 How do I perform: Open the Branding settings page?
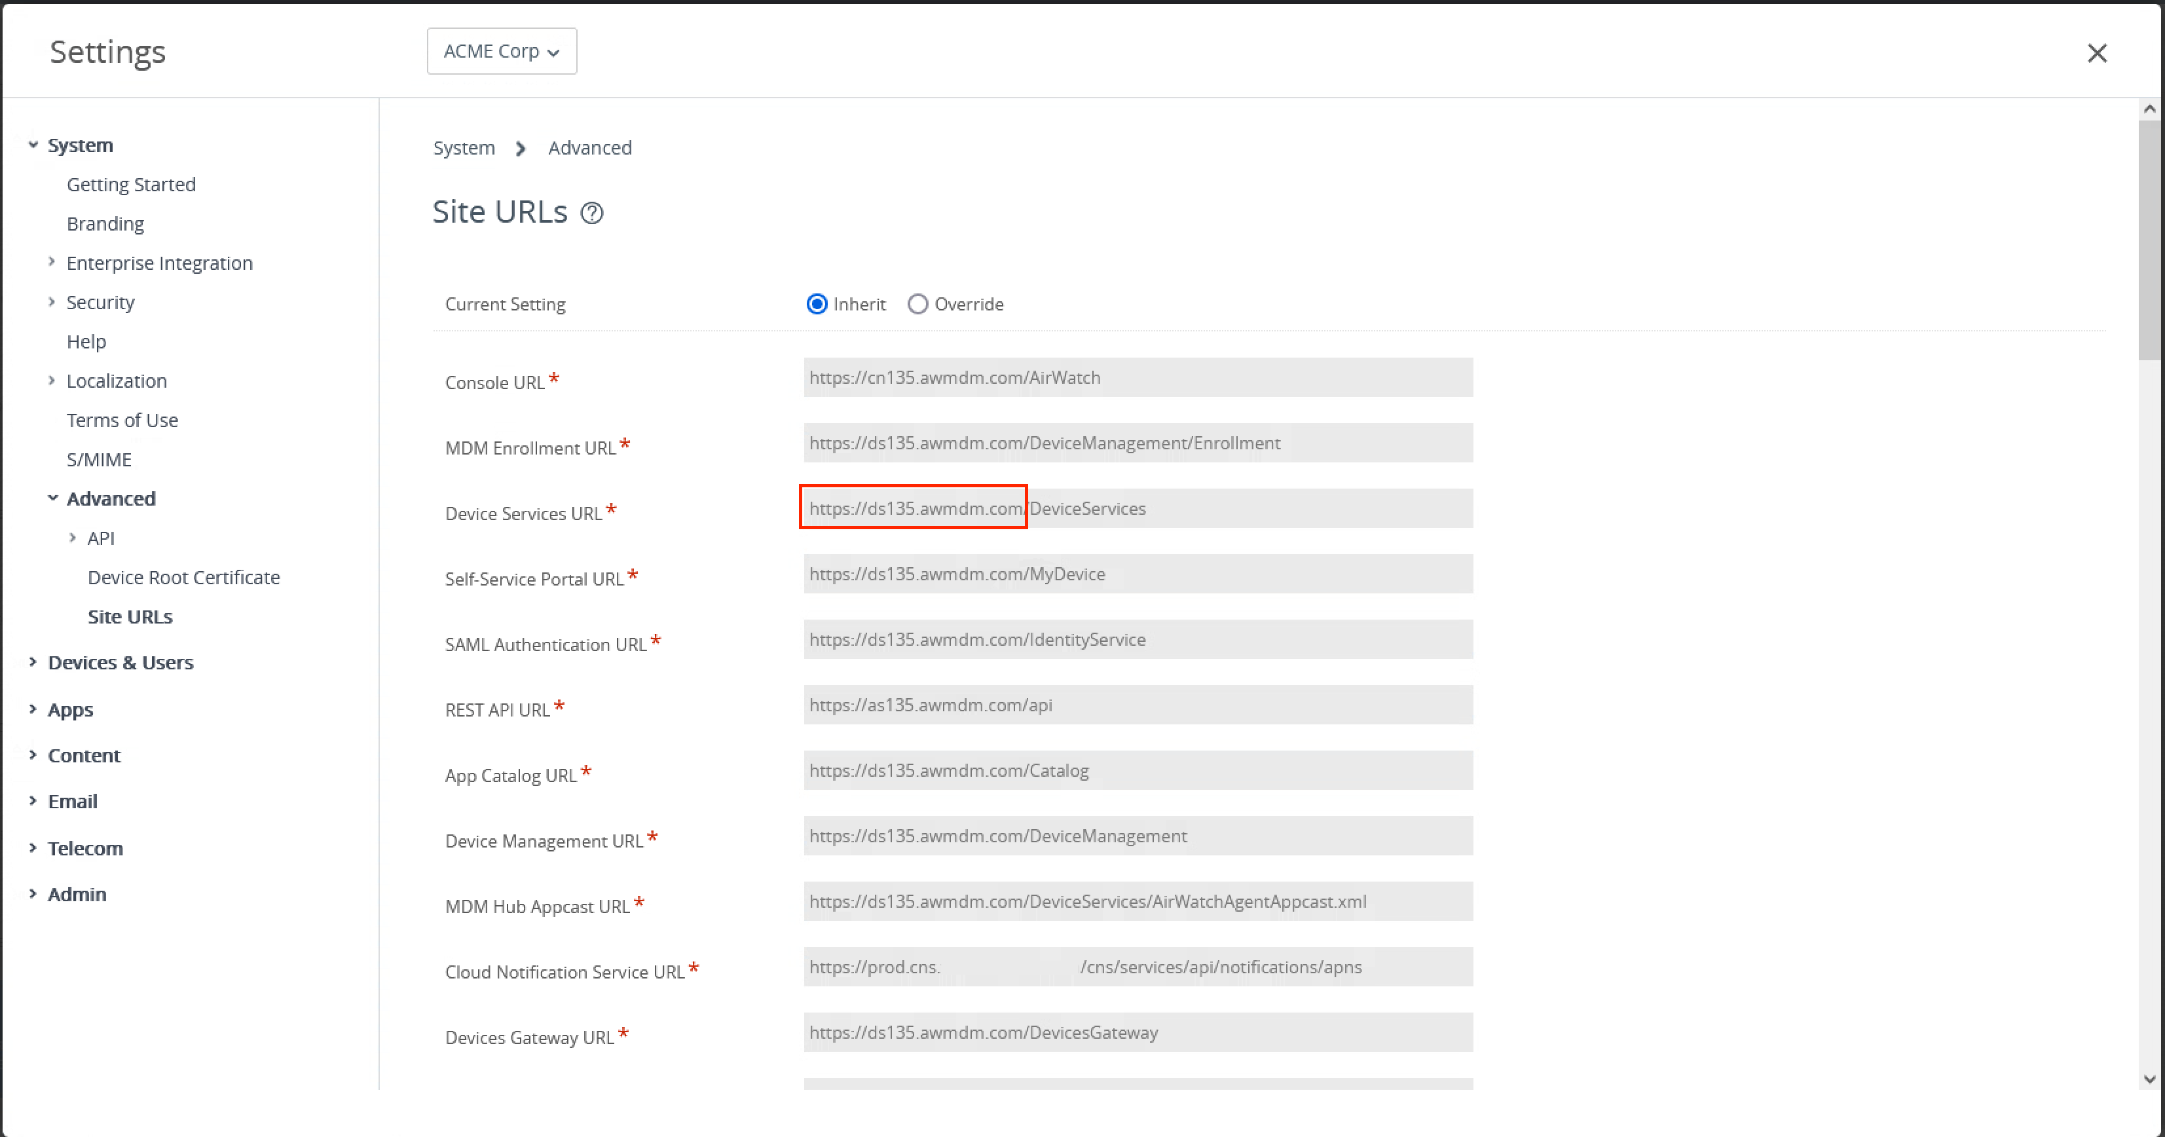point(105,223)
